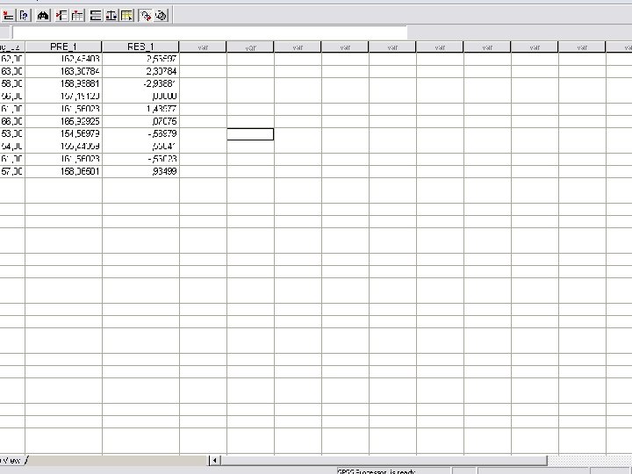Click the RES_1 cell showing -2,93881
The height and width of the screenshot is (474, 632).
coord(140,84)
